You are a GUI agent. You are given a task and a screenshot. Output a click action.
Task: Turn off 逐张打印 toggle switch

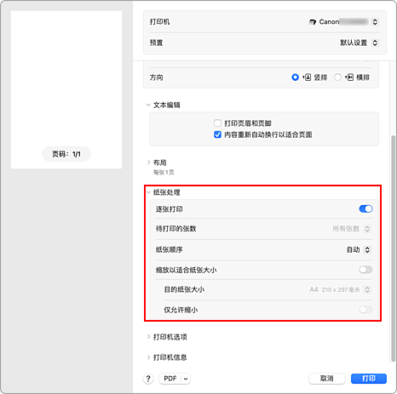(x=365, y=208)
